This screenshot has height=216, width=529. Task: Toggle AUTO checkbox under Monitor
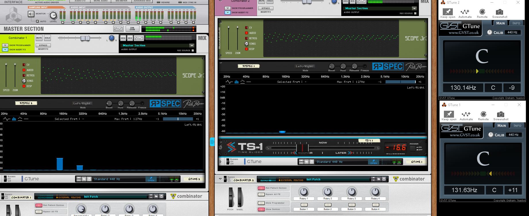pyautogui.click(x=37, y=21)
